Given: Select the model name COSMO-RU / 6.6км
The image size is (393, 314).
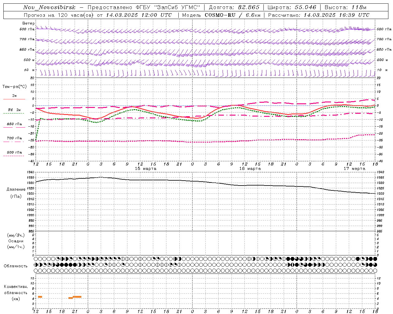Looking at the screenshot, I should point(232,15).
